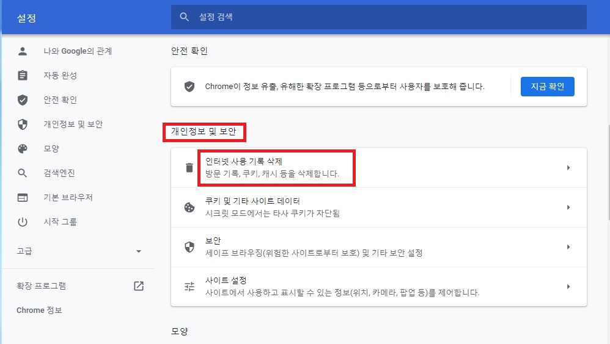The image size is (610, 344).
Task: Open Chrome 정보 page
Action: 39,310
